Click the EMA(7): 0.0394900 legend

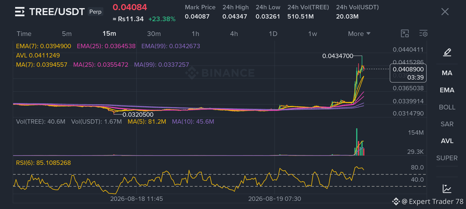click(x=43, y=46)
